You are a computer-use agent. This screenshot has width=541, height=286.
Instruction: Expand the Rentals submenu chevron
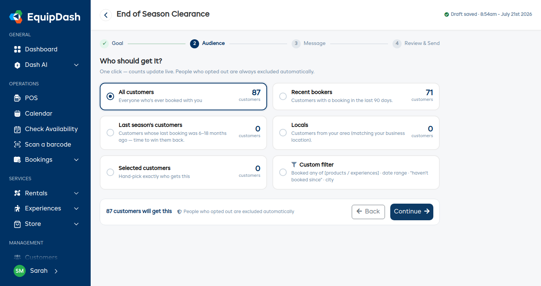76,193
